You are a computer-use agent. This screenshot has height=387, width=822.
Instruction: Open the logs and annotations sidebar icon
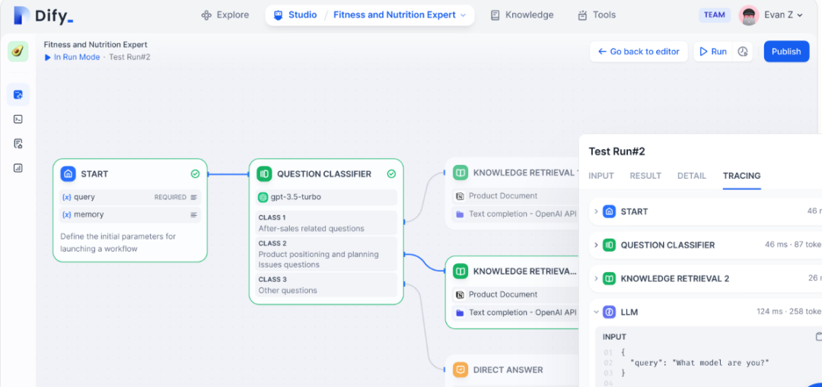[x=18, y=143]
